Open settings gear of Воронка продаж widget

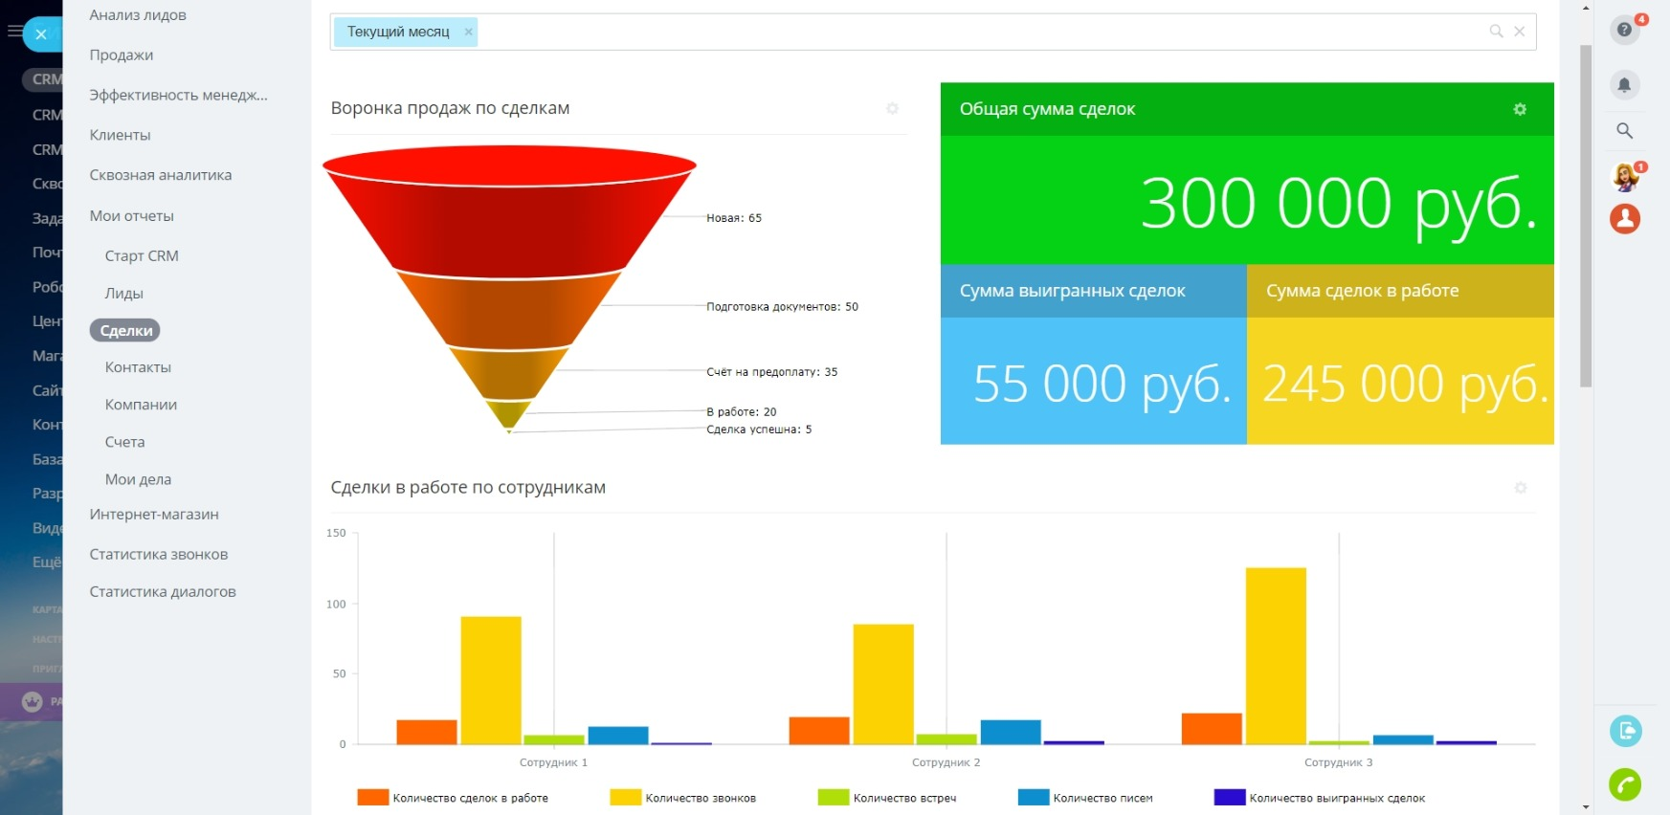click(892, 108)
